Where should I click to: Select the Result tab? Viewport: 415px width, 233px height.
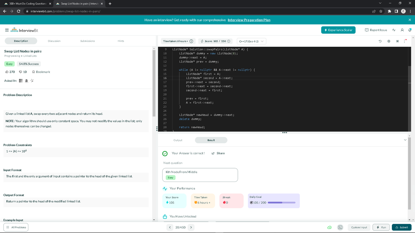211,140
